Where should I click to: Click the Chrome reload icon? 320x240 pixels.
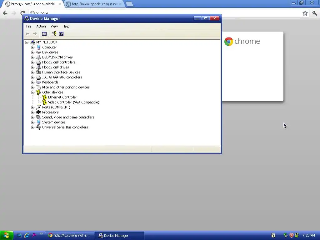[22, 13]
